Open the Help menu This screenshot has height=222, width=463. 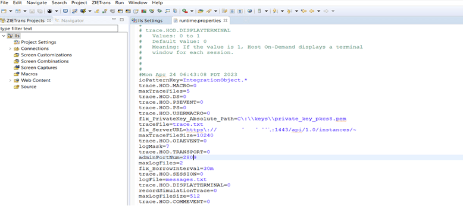click(157, 2)
